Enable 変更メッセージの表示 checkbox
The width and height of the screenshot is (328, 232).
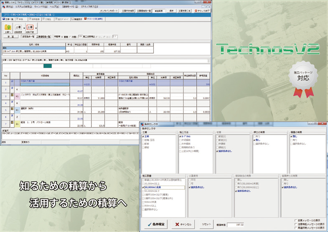(295, 220)
